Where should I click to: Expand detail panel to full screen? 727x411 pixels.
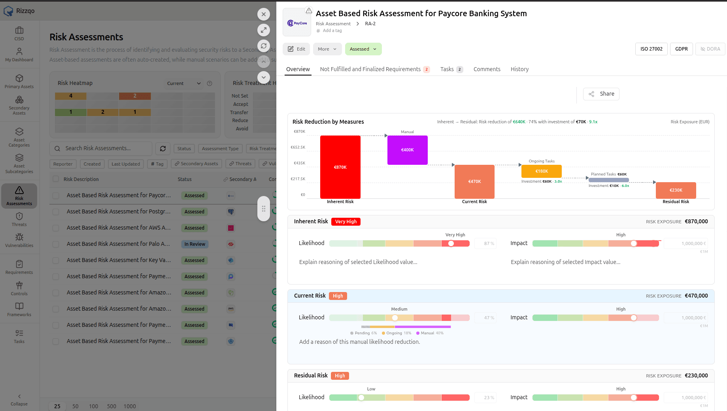point(264,30)
